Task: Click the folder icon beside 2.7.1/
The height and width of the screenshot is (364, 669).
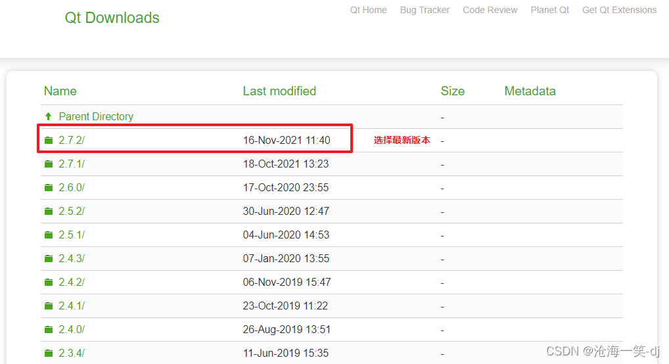Action: coord(49,164)
